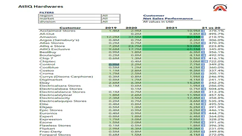Select the region filter label cell
This screenshot has height=136, width=242.
[70, 16]
